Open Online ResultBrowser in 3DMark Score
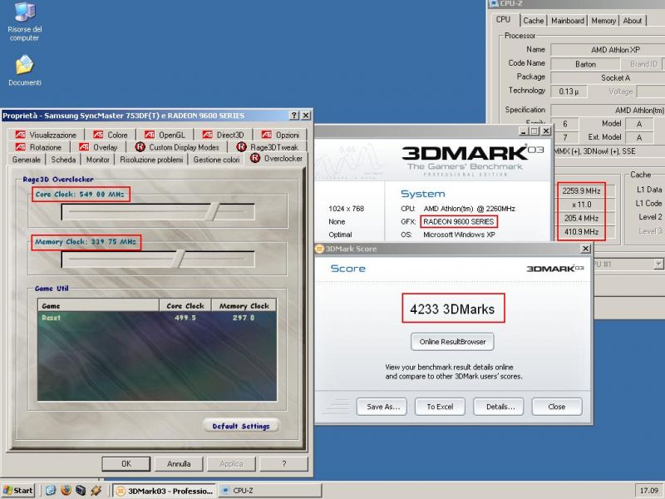This screenshot has height=499, width=665. coord(452,342)
